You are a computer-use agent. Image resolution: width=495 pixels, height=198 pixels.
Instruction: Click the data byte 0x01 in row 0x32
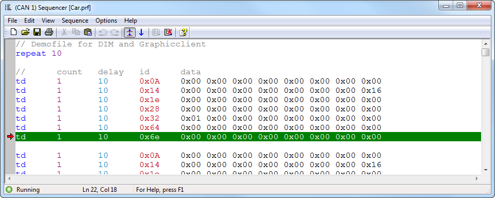tap(191, 119)
